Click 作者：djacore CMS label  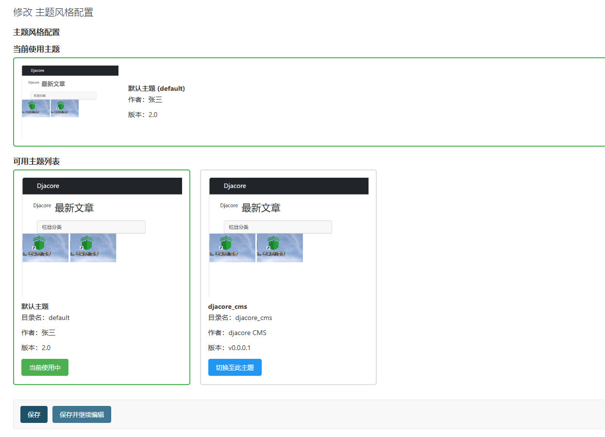pyautogui.click(x=237, y=333)
